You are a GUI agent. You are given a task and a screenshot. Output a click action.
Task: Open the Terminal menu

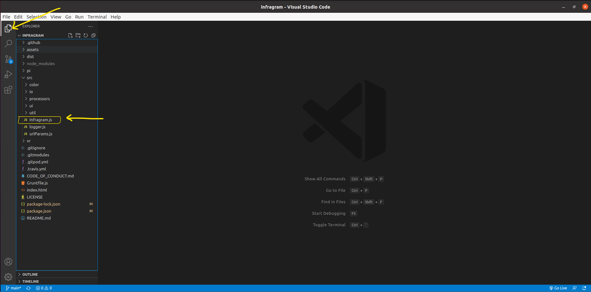tap(97, 17)
